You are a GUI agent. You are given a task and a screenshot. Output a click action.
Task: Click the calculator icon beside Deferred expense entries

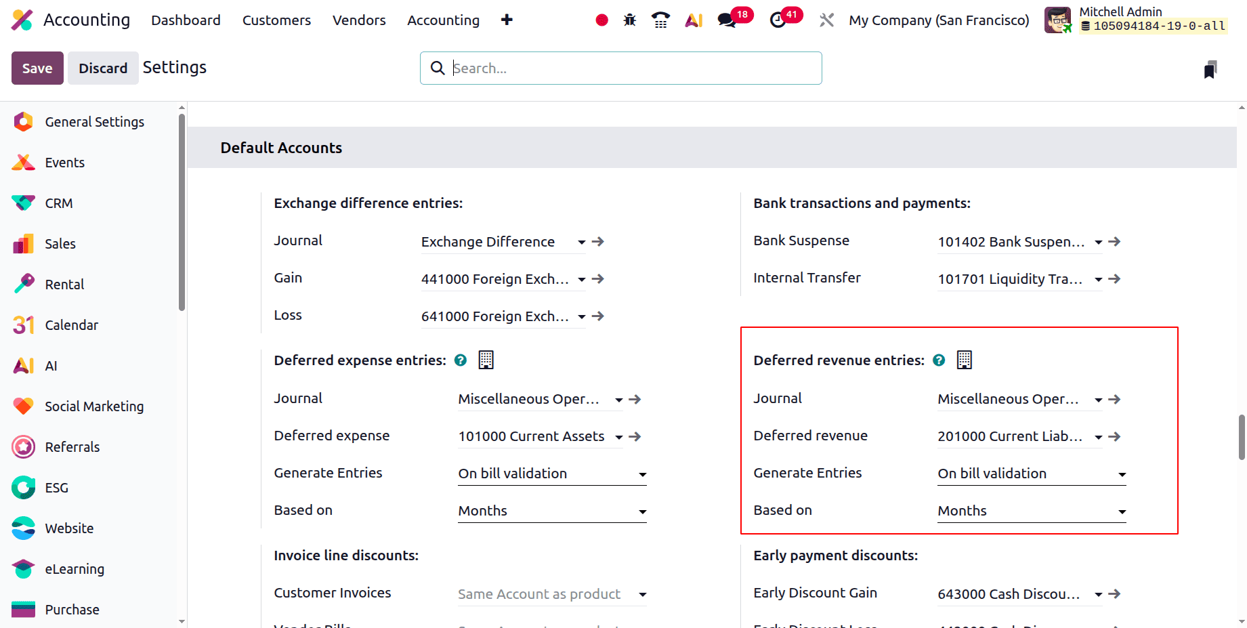[x=486, y=360]
